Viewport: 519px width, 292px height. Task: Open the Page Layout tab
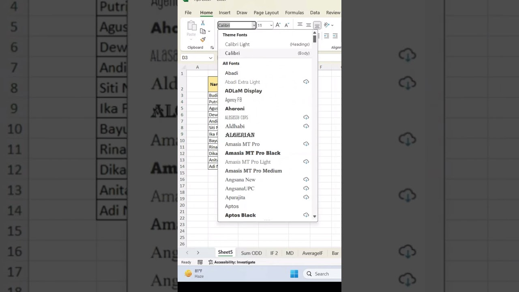tap(266, 13)
